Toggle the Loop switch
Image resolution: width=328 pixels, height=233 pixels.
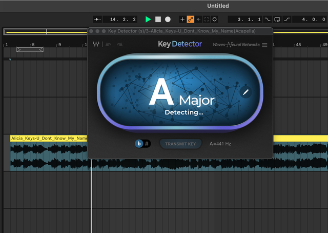pyautogui.click(x=277, y=20)
